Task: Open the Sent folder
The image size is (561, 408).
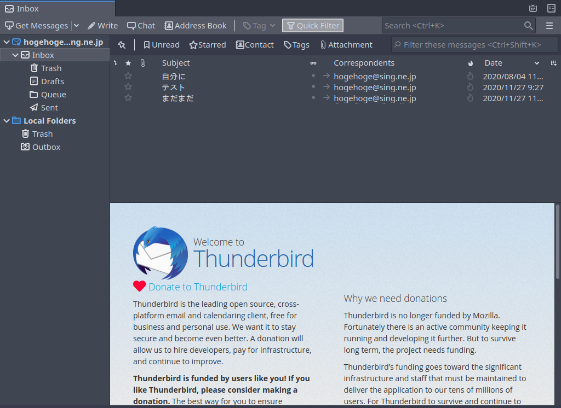Action: coord(44,108)
